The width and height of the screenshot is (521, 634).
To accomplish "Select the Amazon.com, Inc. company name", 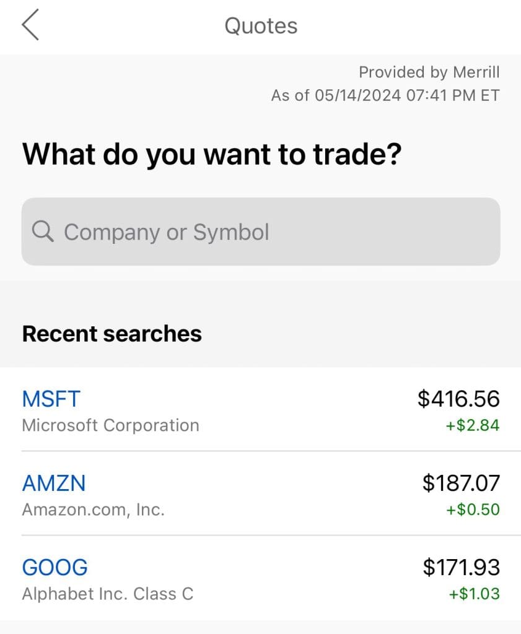I will (x=94, y=510).
